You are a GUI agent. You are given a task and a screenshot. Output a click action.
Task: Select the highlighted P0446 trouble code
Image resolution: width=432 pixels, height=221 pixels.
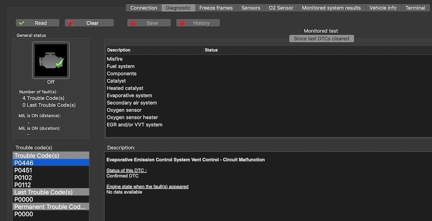(24, 163)
